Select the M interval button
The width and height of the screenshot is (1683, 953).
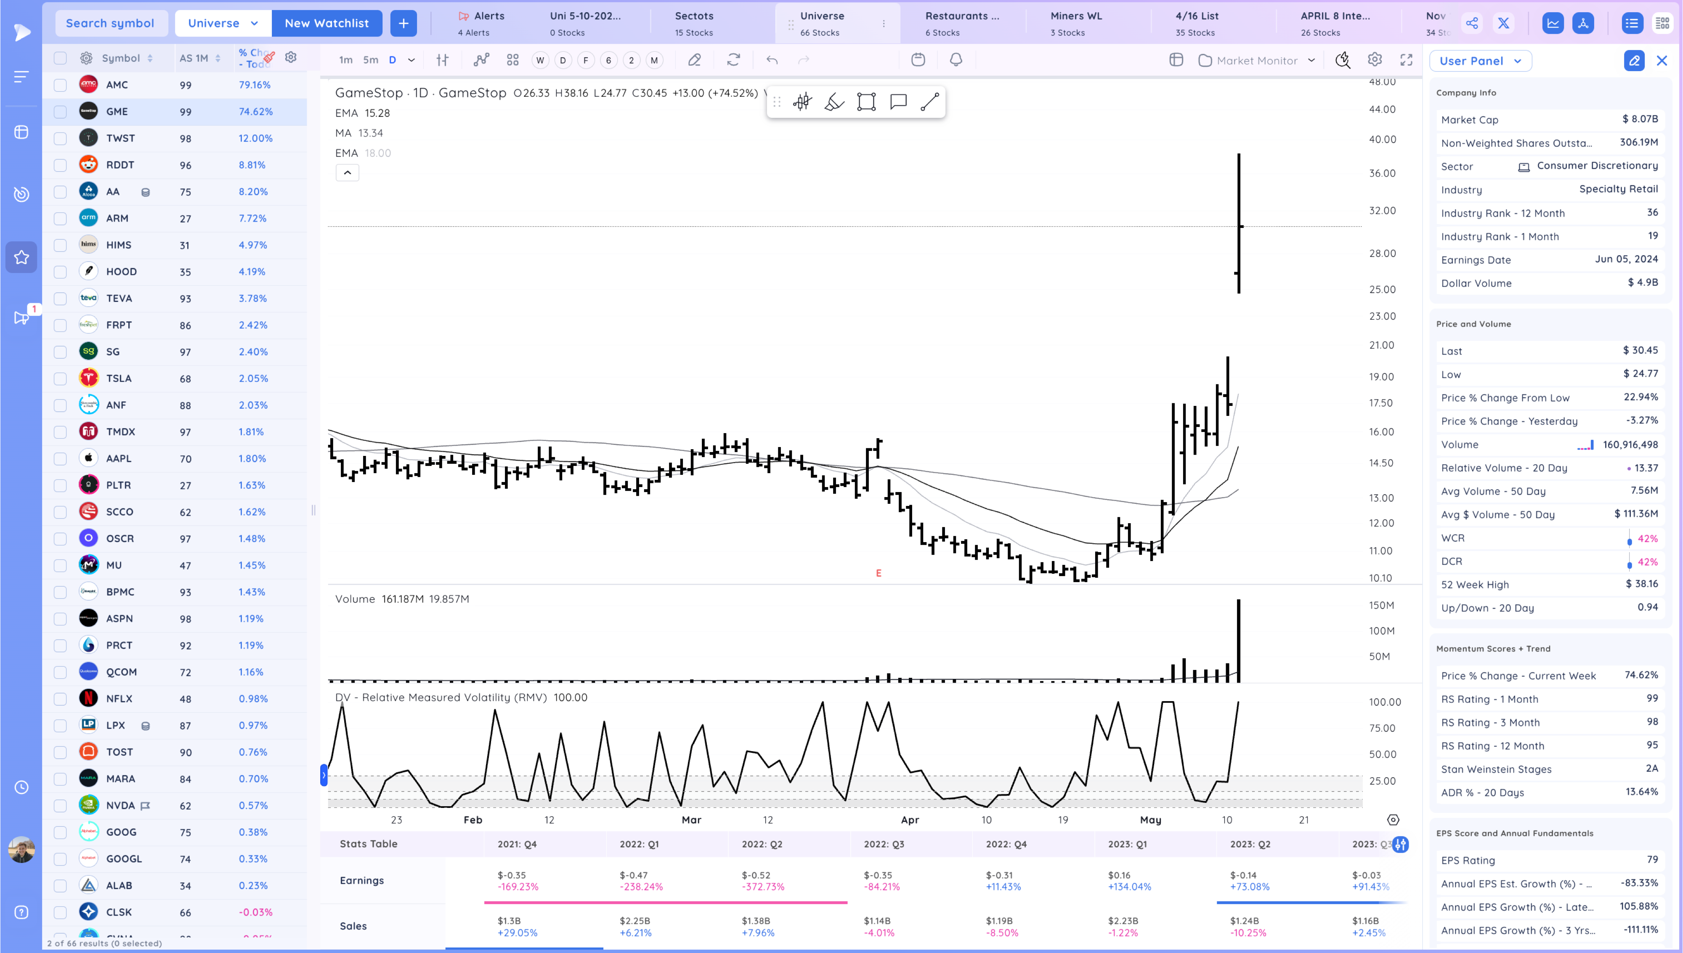(654, 60)
